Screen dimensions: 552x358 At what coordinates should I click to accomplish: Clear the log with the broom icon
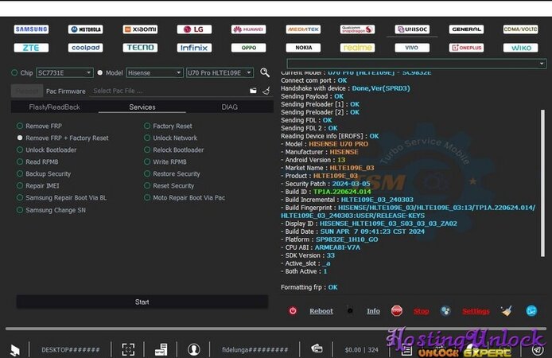tap(507, 311)
